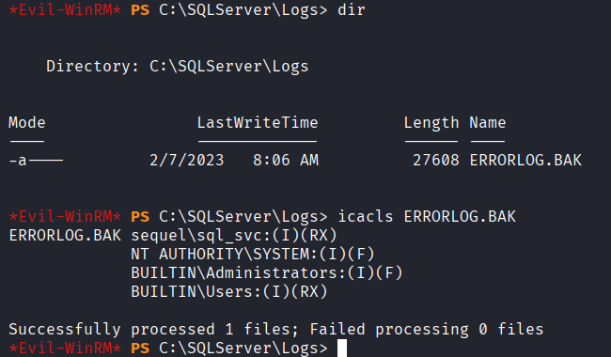Click the NT AUTHORITY\SYSTEM permission line
The image size is (611, 357).
pos(253,254)
